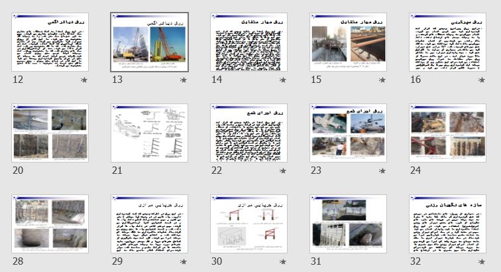This screenshot has width=501, height=272.
Task: Select slide 30 thumbnail with red frames
Action: (249, 224)
